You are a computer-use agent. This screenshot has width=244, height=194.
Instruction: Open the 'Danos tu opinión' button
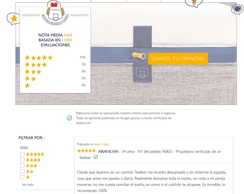(178, 58)
